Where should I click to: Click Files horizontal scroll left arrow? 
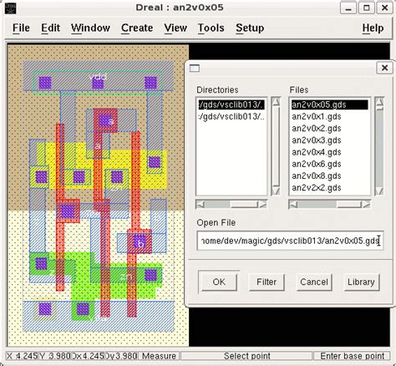point(293,205)
